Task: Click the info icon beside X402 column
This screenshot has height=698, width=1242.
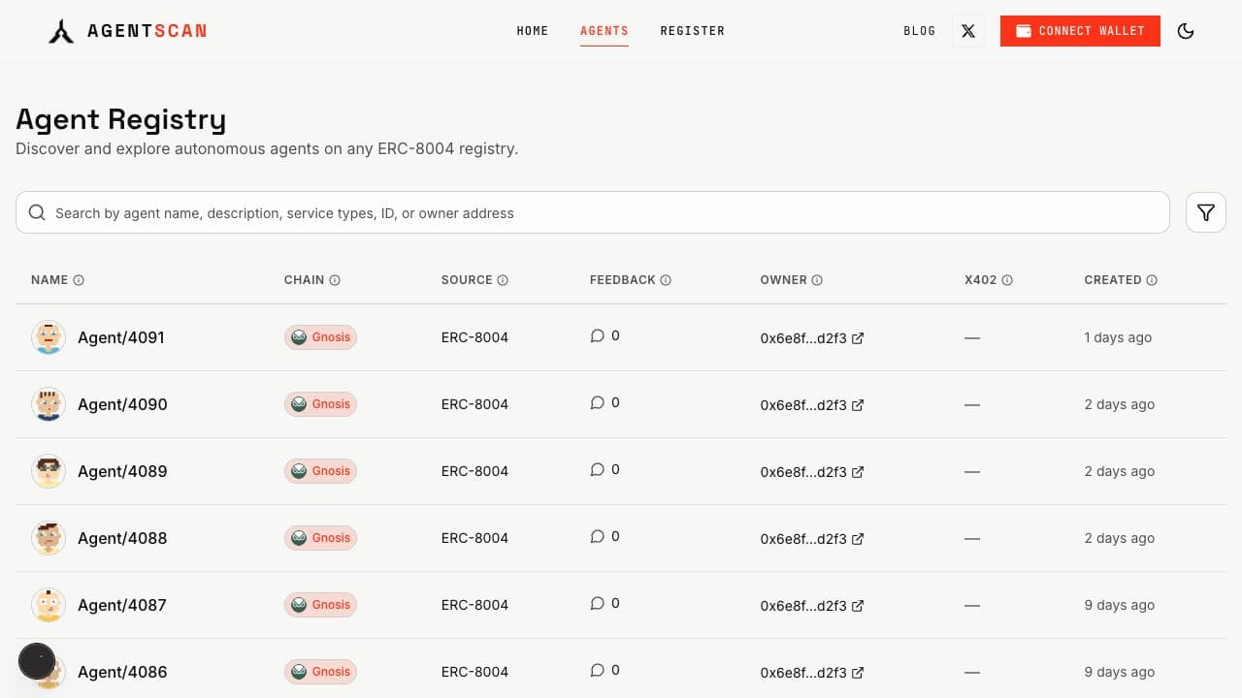Action: pos(1007,280)
